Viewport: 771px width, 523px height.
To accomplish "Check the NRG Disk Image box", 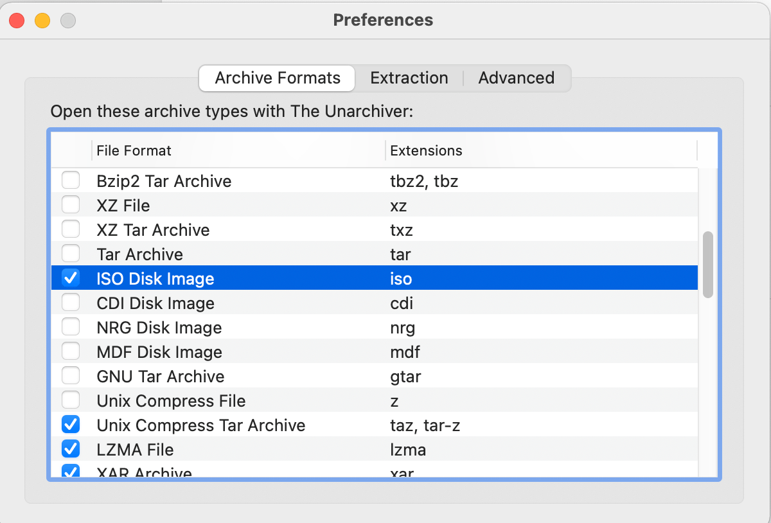I will 71,326.
